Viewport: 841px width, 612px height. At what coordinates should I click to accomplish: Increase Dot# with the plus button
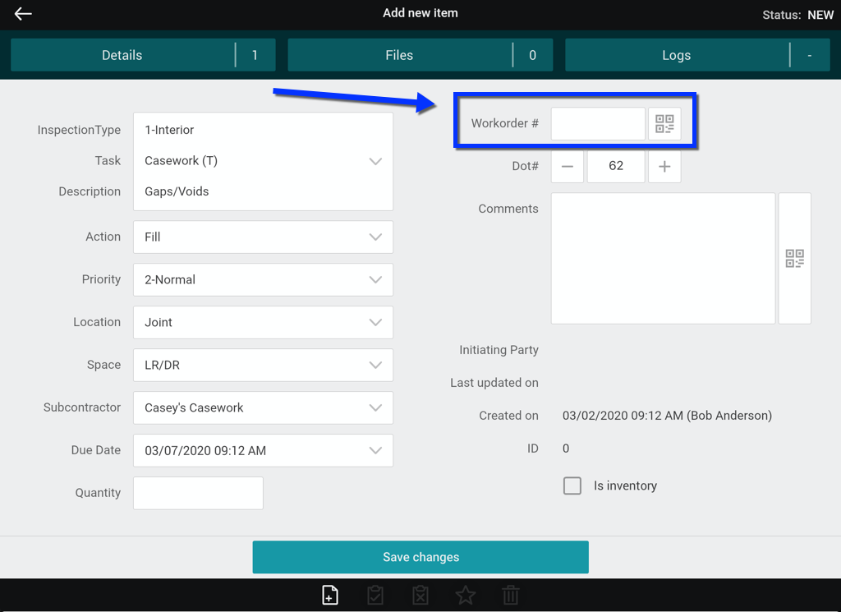click(664, 167)
